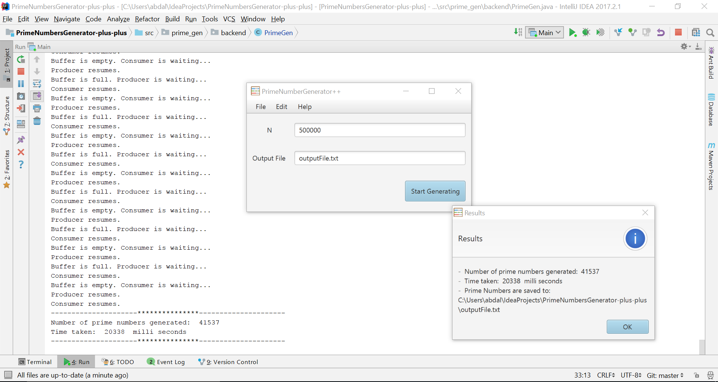Stop the running app from the main toolbar

[x=678, y=33]
